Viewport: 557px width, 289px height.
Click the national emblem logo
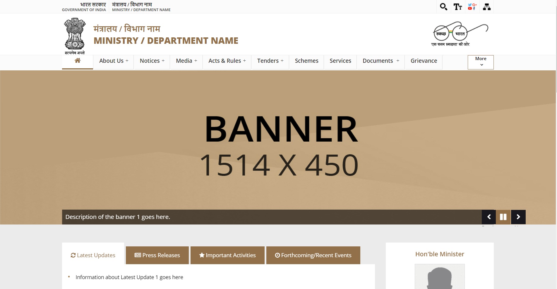coord(75,36)
